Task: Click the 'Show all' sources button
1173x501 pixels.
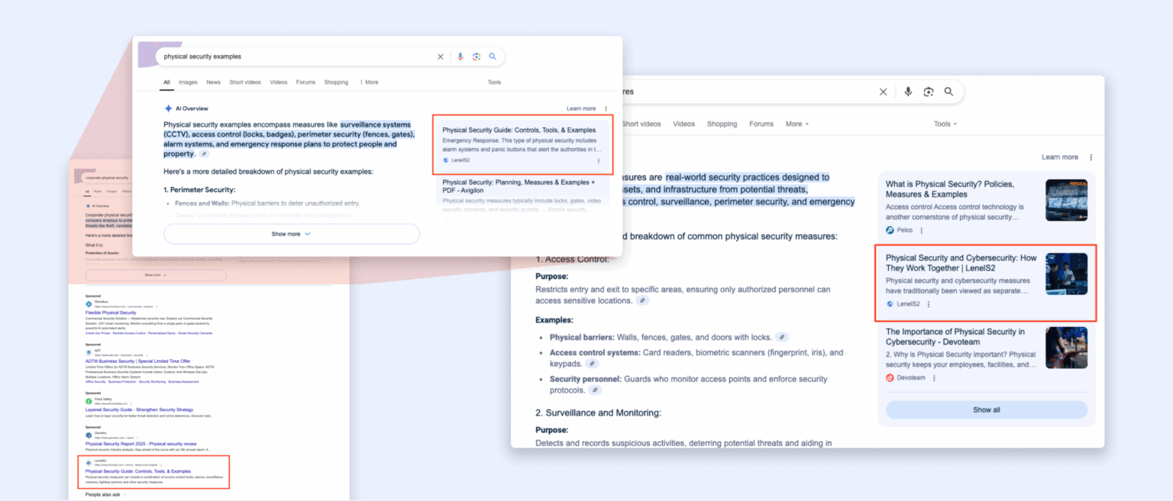Action: coord(985,409)
